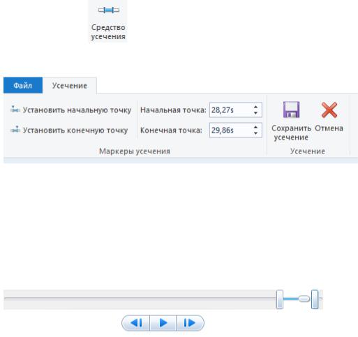Save trim with Сохранить усечение
Screen dimensions: 358x337
click(291, 121)
